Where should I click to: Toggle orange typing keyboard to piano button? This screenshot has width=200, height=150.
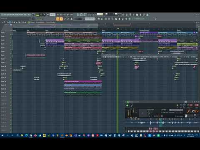[x=58, y=19]
